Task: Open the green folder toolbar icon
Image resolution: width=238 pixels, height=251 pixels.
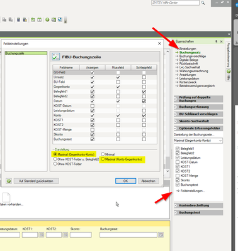Action: coord(33,19)
